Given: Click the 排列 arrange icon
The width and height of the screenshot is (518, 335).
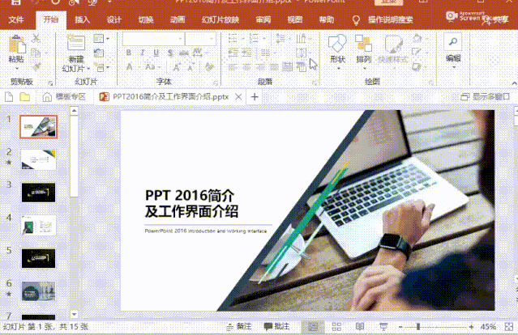Looking at the screenshot, I should [364, 43].
